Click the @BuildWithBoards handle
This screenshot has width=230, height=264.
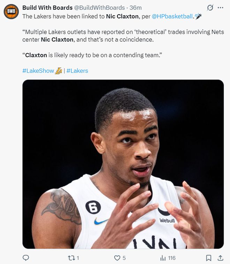pyautogui.click(x=99, y=7)
